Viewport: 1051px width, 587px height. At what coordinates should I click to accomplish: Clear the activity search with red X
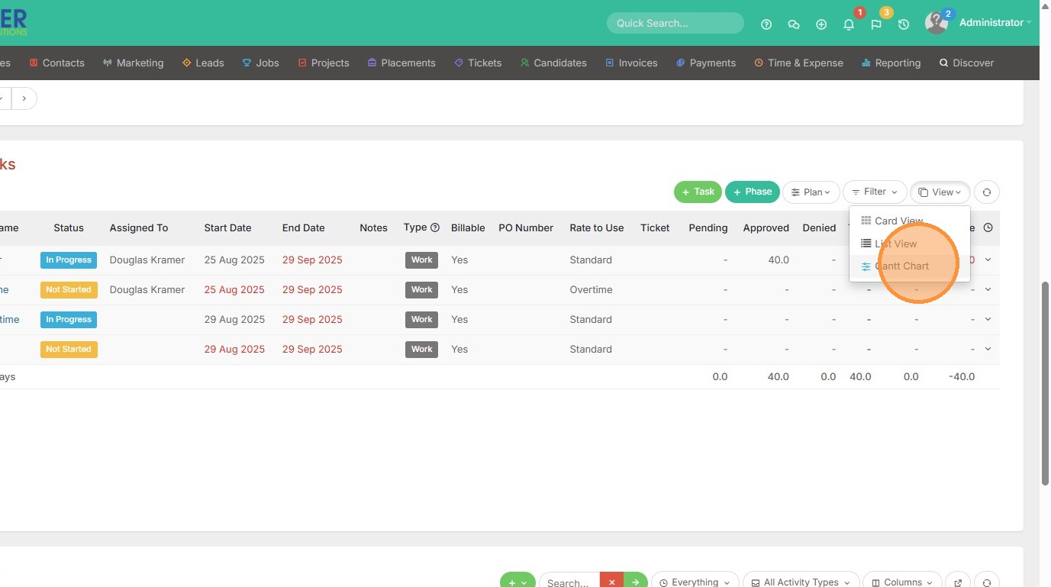tap(612, 582)
